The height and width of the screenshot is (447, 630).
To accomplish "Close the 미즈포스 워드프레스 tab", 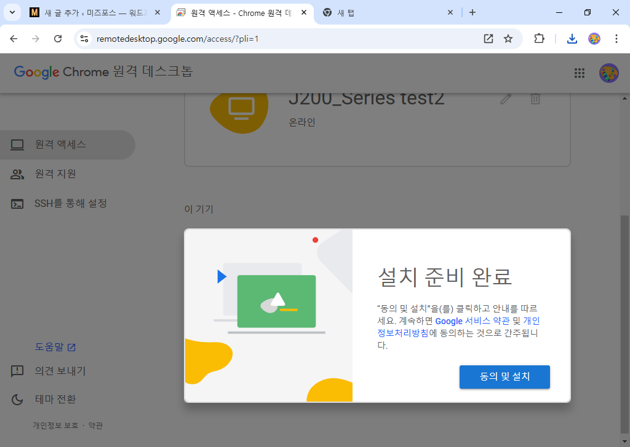I will (157, 13).
